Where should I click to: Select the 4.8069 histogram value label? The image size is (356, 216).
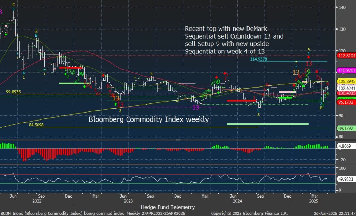[346, 146]
